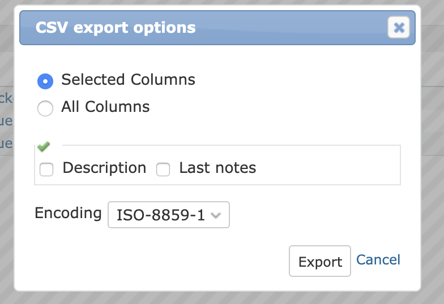The height and width of the screenshot is (304, 444).
Task: Close the CSV export options dialog
Action: [x=399, y=27]
